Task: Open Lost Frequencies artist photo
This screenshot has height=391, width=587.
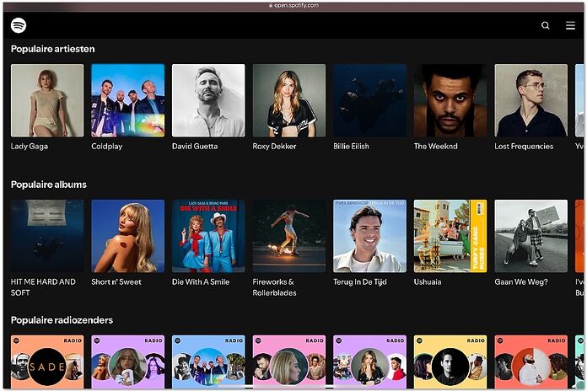Action: (530, 100)
